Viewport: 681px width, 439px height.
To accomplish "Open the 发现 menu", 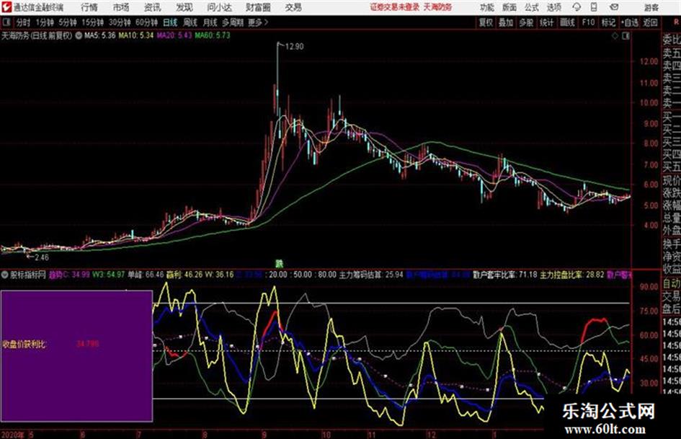I will [x=184, y=7].
